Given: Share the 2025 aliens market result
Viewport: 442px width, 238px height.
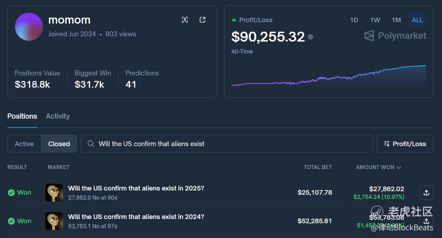Looking at the screenshot, I should (x=426, y=193).
